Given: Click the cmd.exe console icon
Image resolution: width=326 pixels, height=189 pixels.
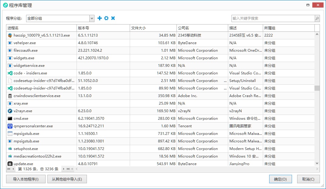Looking at the screenshot, I should [10, 119].
